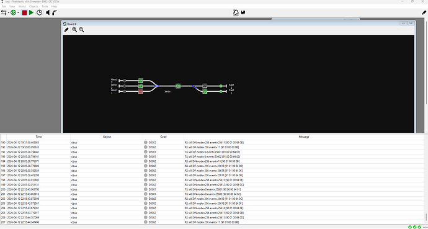Click the gray block on East 2 track
Viewport: 428px width, 229px height.
click(x=205, y=86)
